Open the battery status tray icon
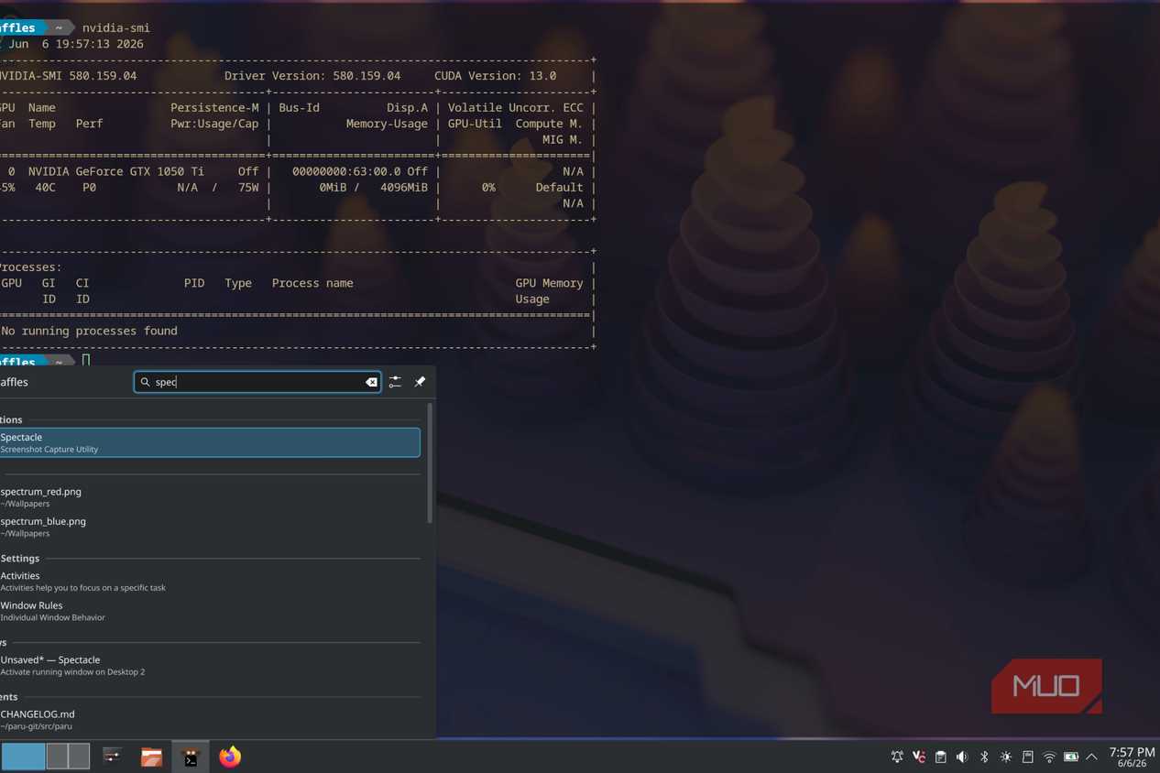 pos(1071,757)
